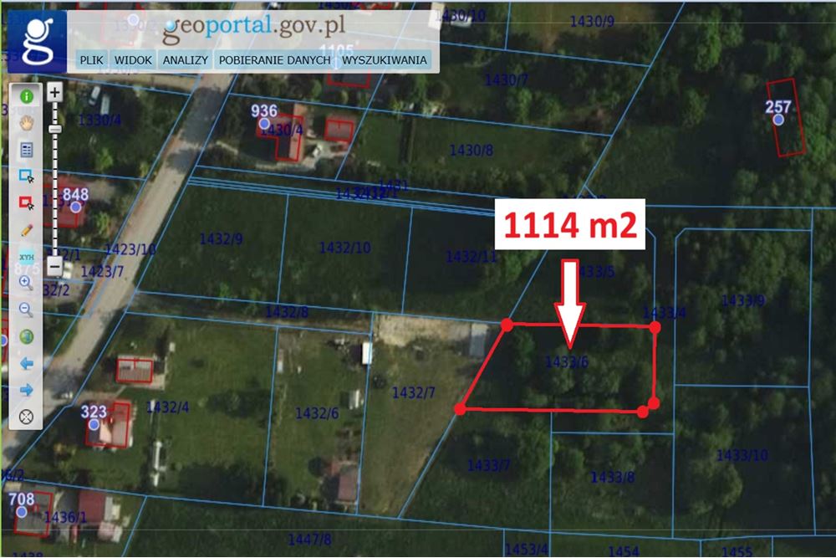This screenshot has width=836, height=558.
Task: Open the ANALIZY menu
Action: pyautogui.click(x=186, y=60)
